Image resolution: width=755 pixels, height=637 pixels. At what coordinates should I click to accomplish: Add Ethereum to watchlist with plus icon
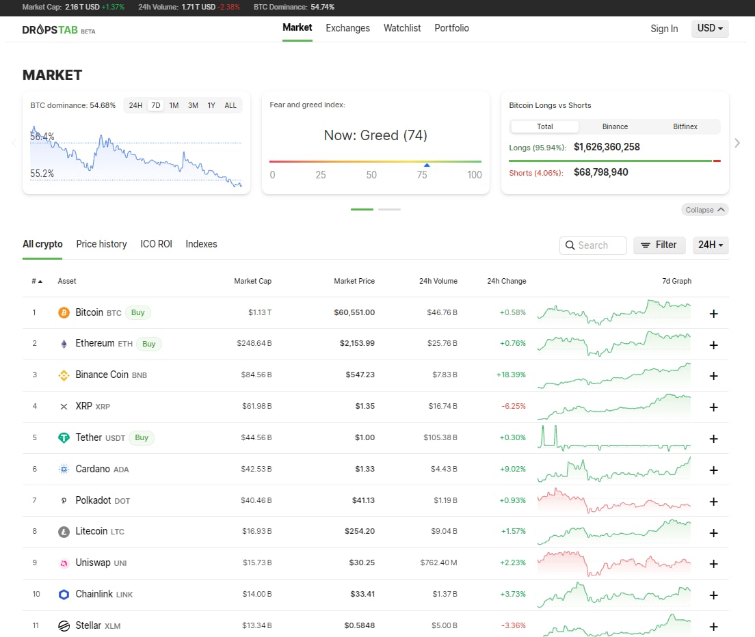[713, 345]
